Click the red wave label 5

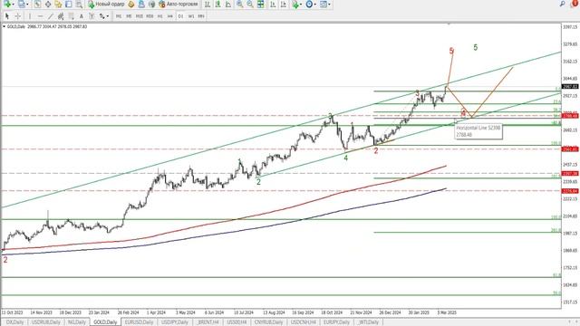coord(451,51)
